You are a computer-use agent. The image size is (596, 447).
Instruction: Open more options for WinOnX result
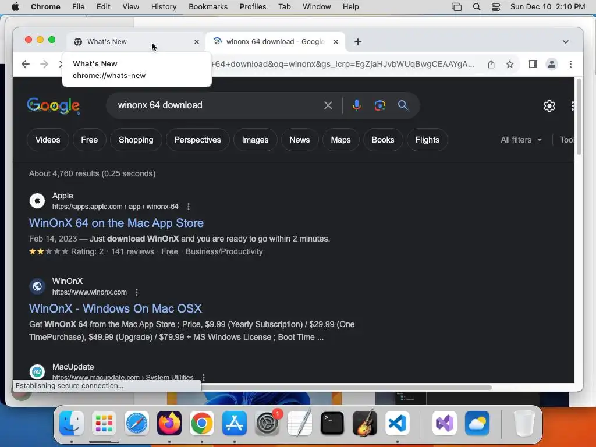[x=137, y=292]
